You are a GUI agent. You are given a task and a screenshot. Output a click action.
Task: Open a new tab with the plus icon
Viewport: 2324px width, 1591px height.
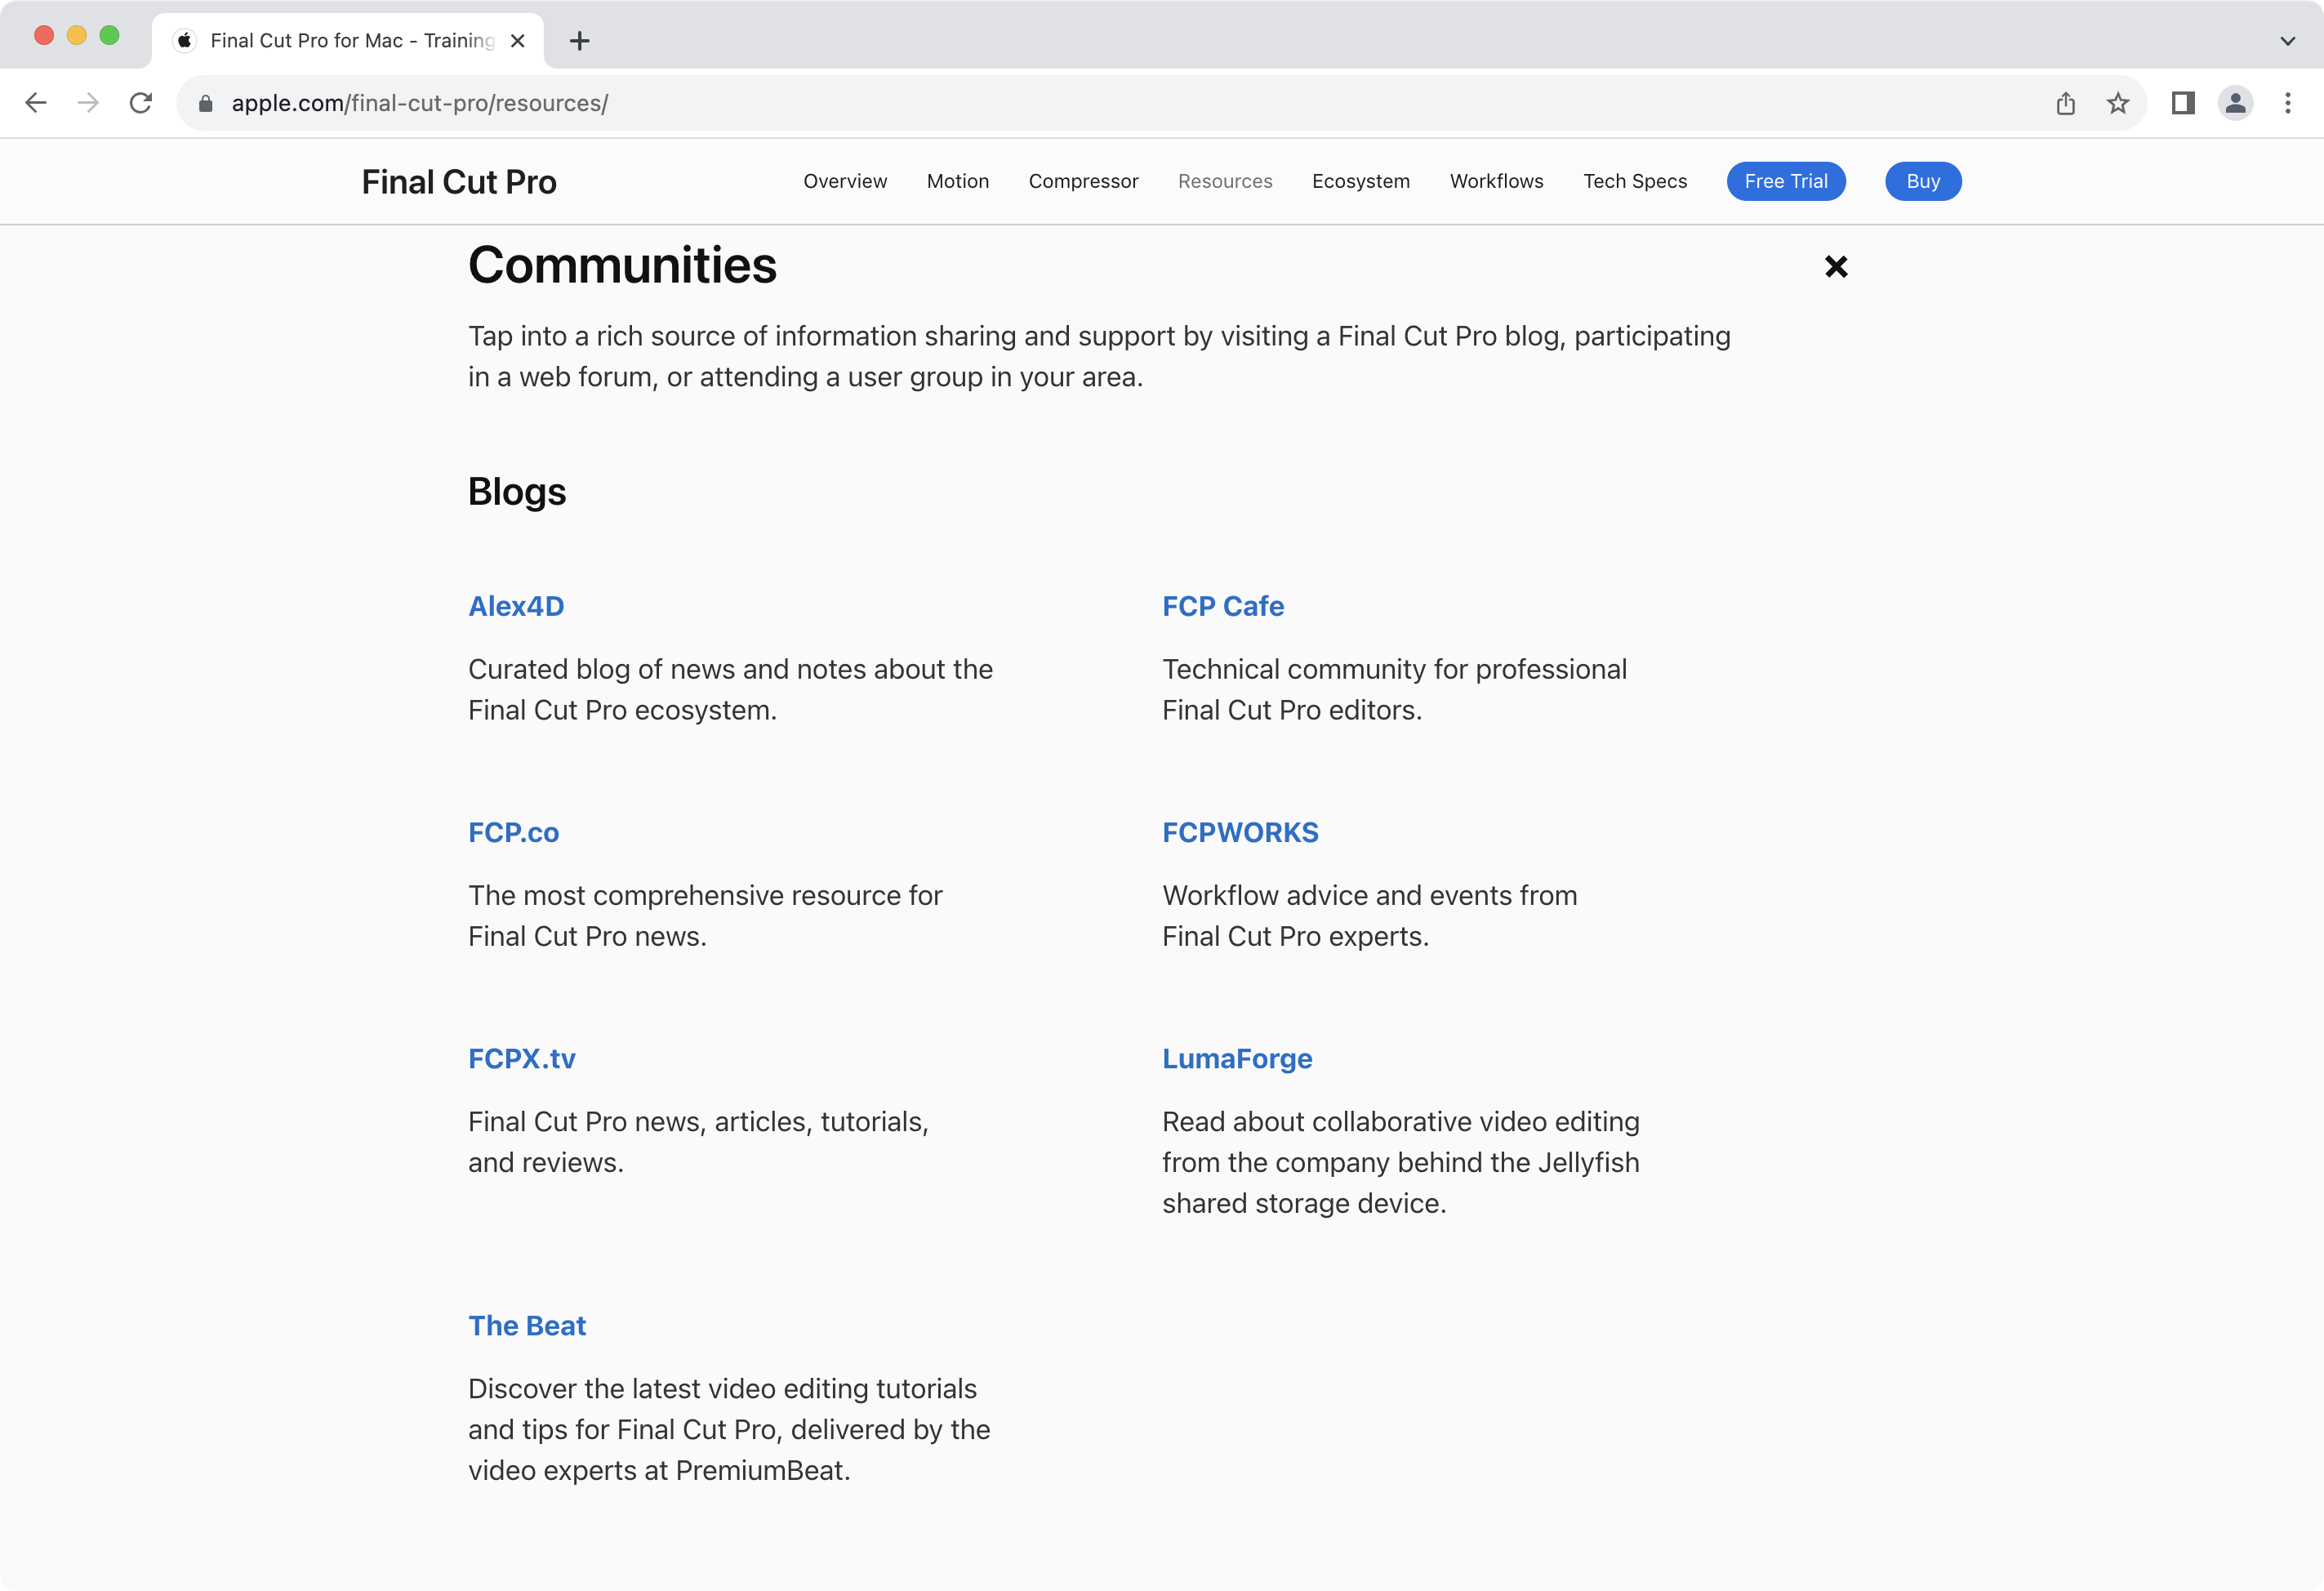pos(579,41)
